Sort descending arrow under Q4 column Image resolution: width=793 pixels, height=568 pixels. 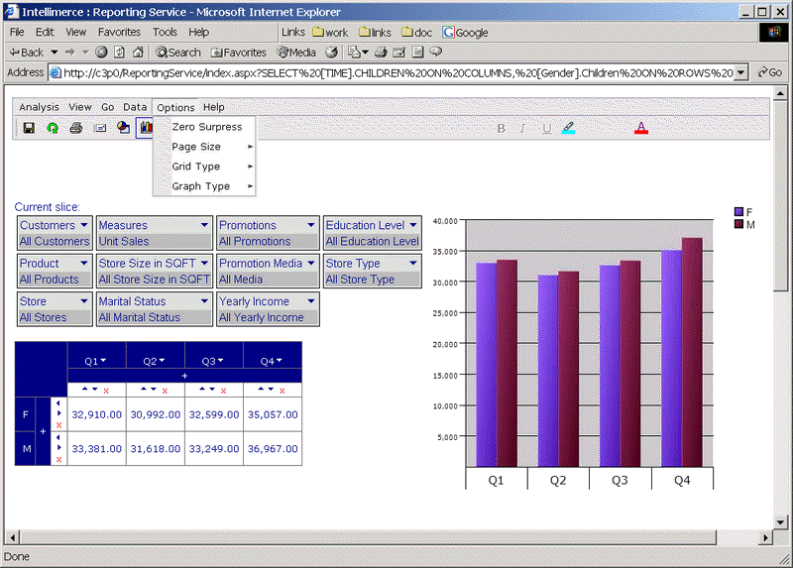[x=271, y=389]
